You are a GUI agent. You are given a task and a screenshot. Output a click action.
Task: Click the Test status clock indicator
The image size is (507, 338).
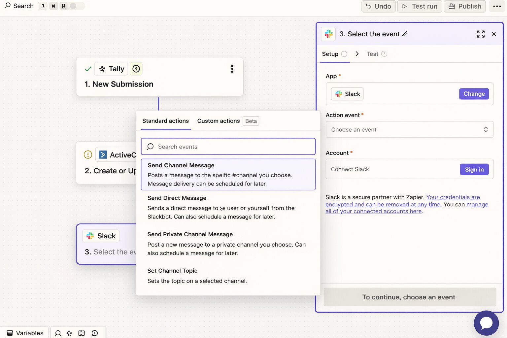(x=384, y=54)
